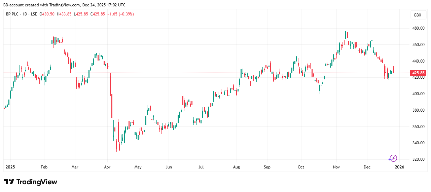Click the TradingView logo at bottom left
431x192 pixels.
31,182
